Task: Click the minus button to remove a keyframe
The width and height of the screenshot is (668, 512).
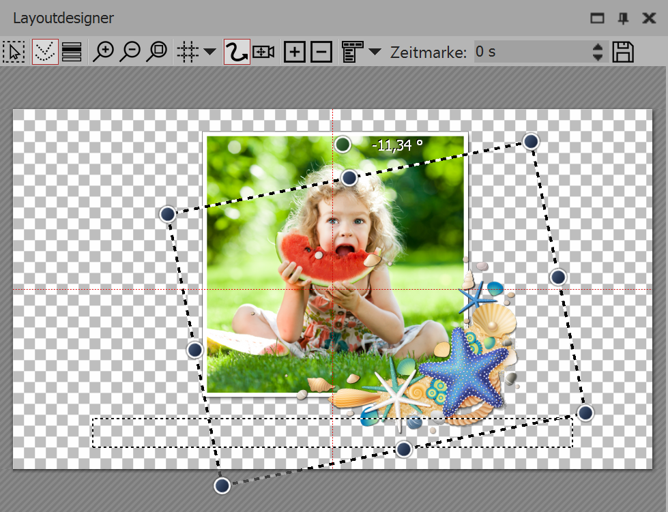Action: click(x=321, y=52)
